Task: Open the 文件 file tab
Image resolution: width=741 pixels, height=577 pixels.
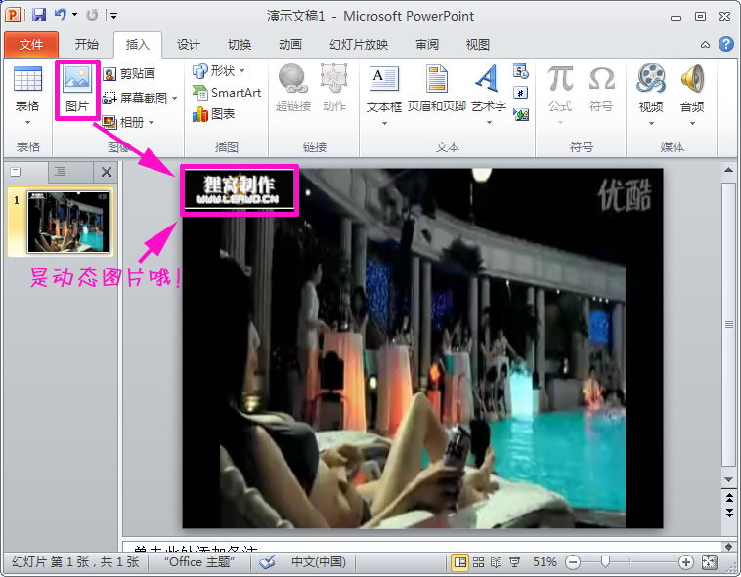Action: (31, 44)
